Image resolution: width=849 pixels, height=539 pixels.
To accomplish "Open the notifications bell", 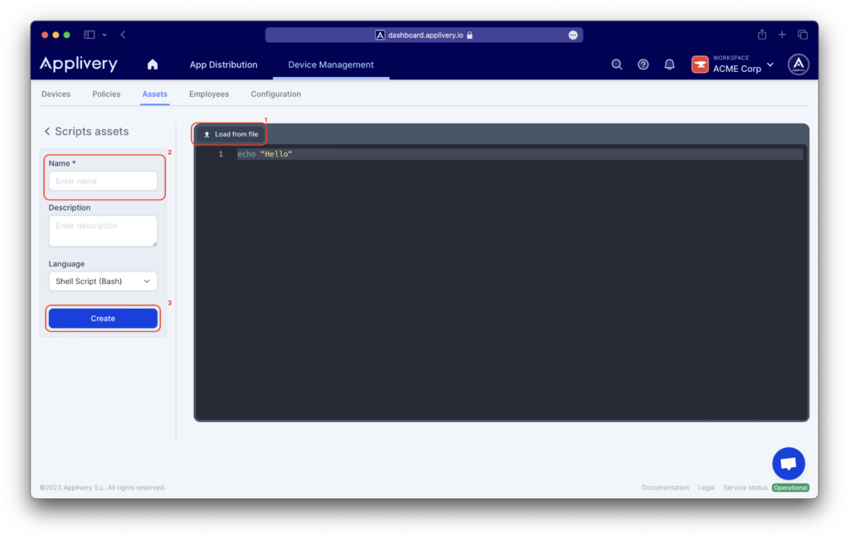I will tap(670, 65).
